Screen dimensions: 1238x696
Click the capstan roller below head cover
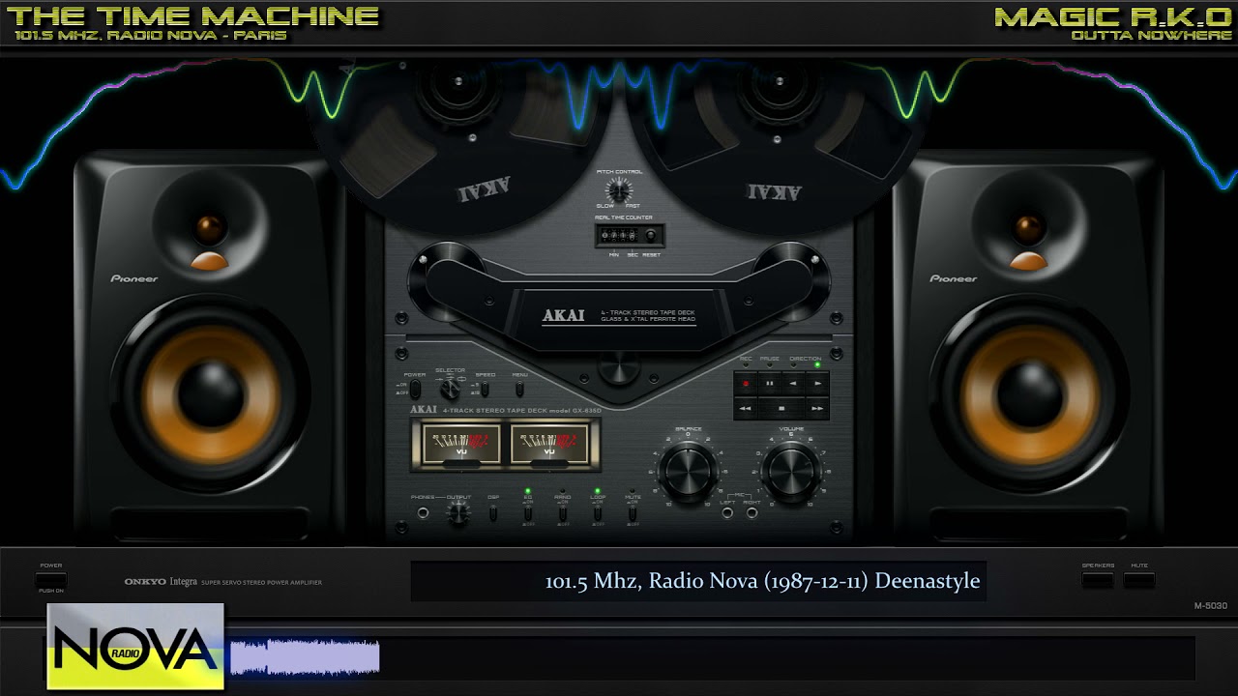click(618, 366)
